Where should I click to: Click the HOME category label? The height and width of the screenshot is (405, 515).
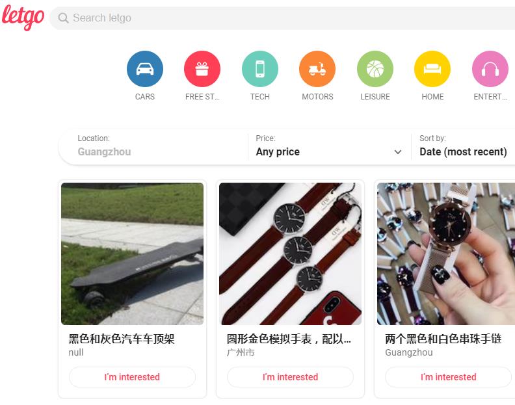(x=432, y=97)
